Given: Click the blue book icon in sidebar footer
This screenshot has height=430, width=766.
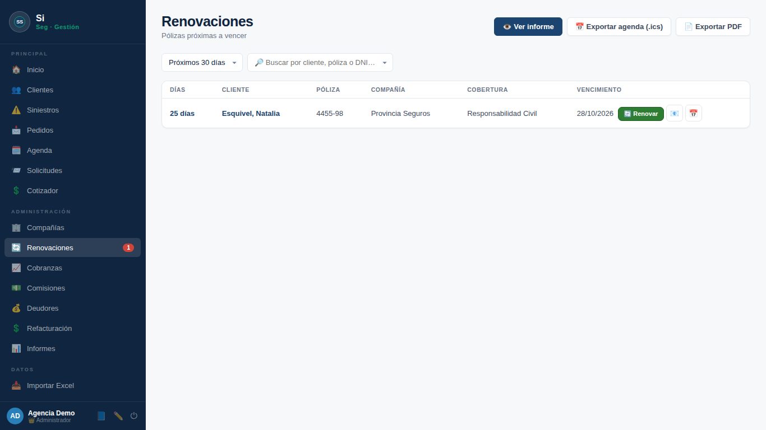Looking at the screenshot, I should 101,415.
